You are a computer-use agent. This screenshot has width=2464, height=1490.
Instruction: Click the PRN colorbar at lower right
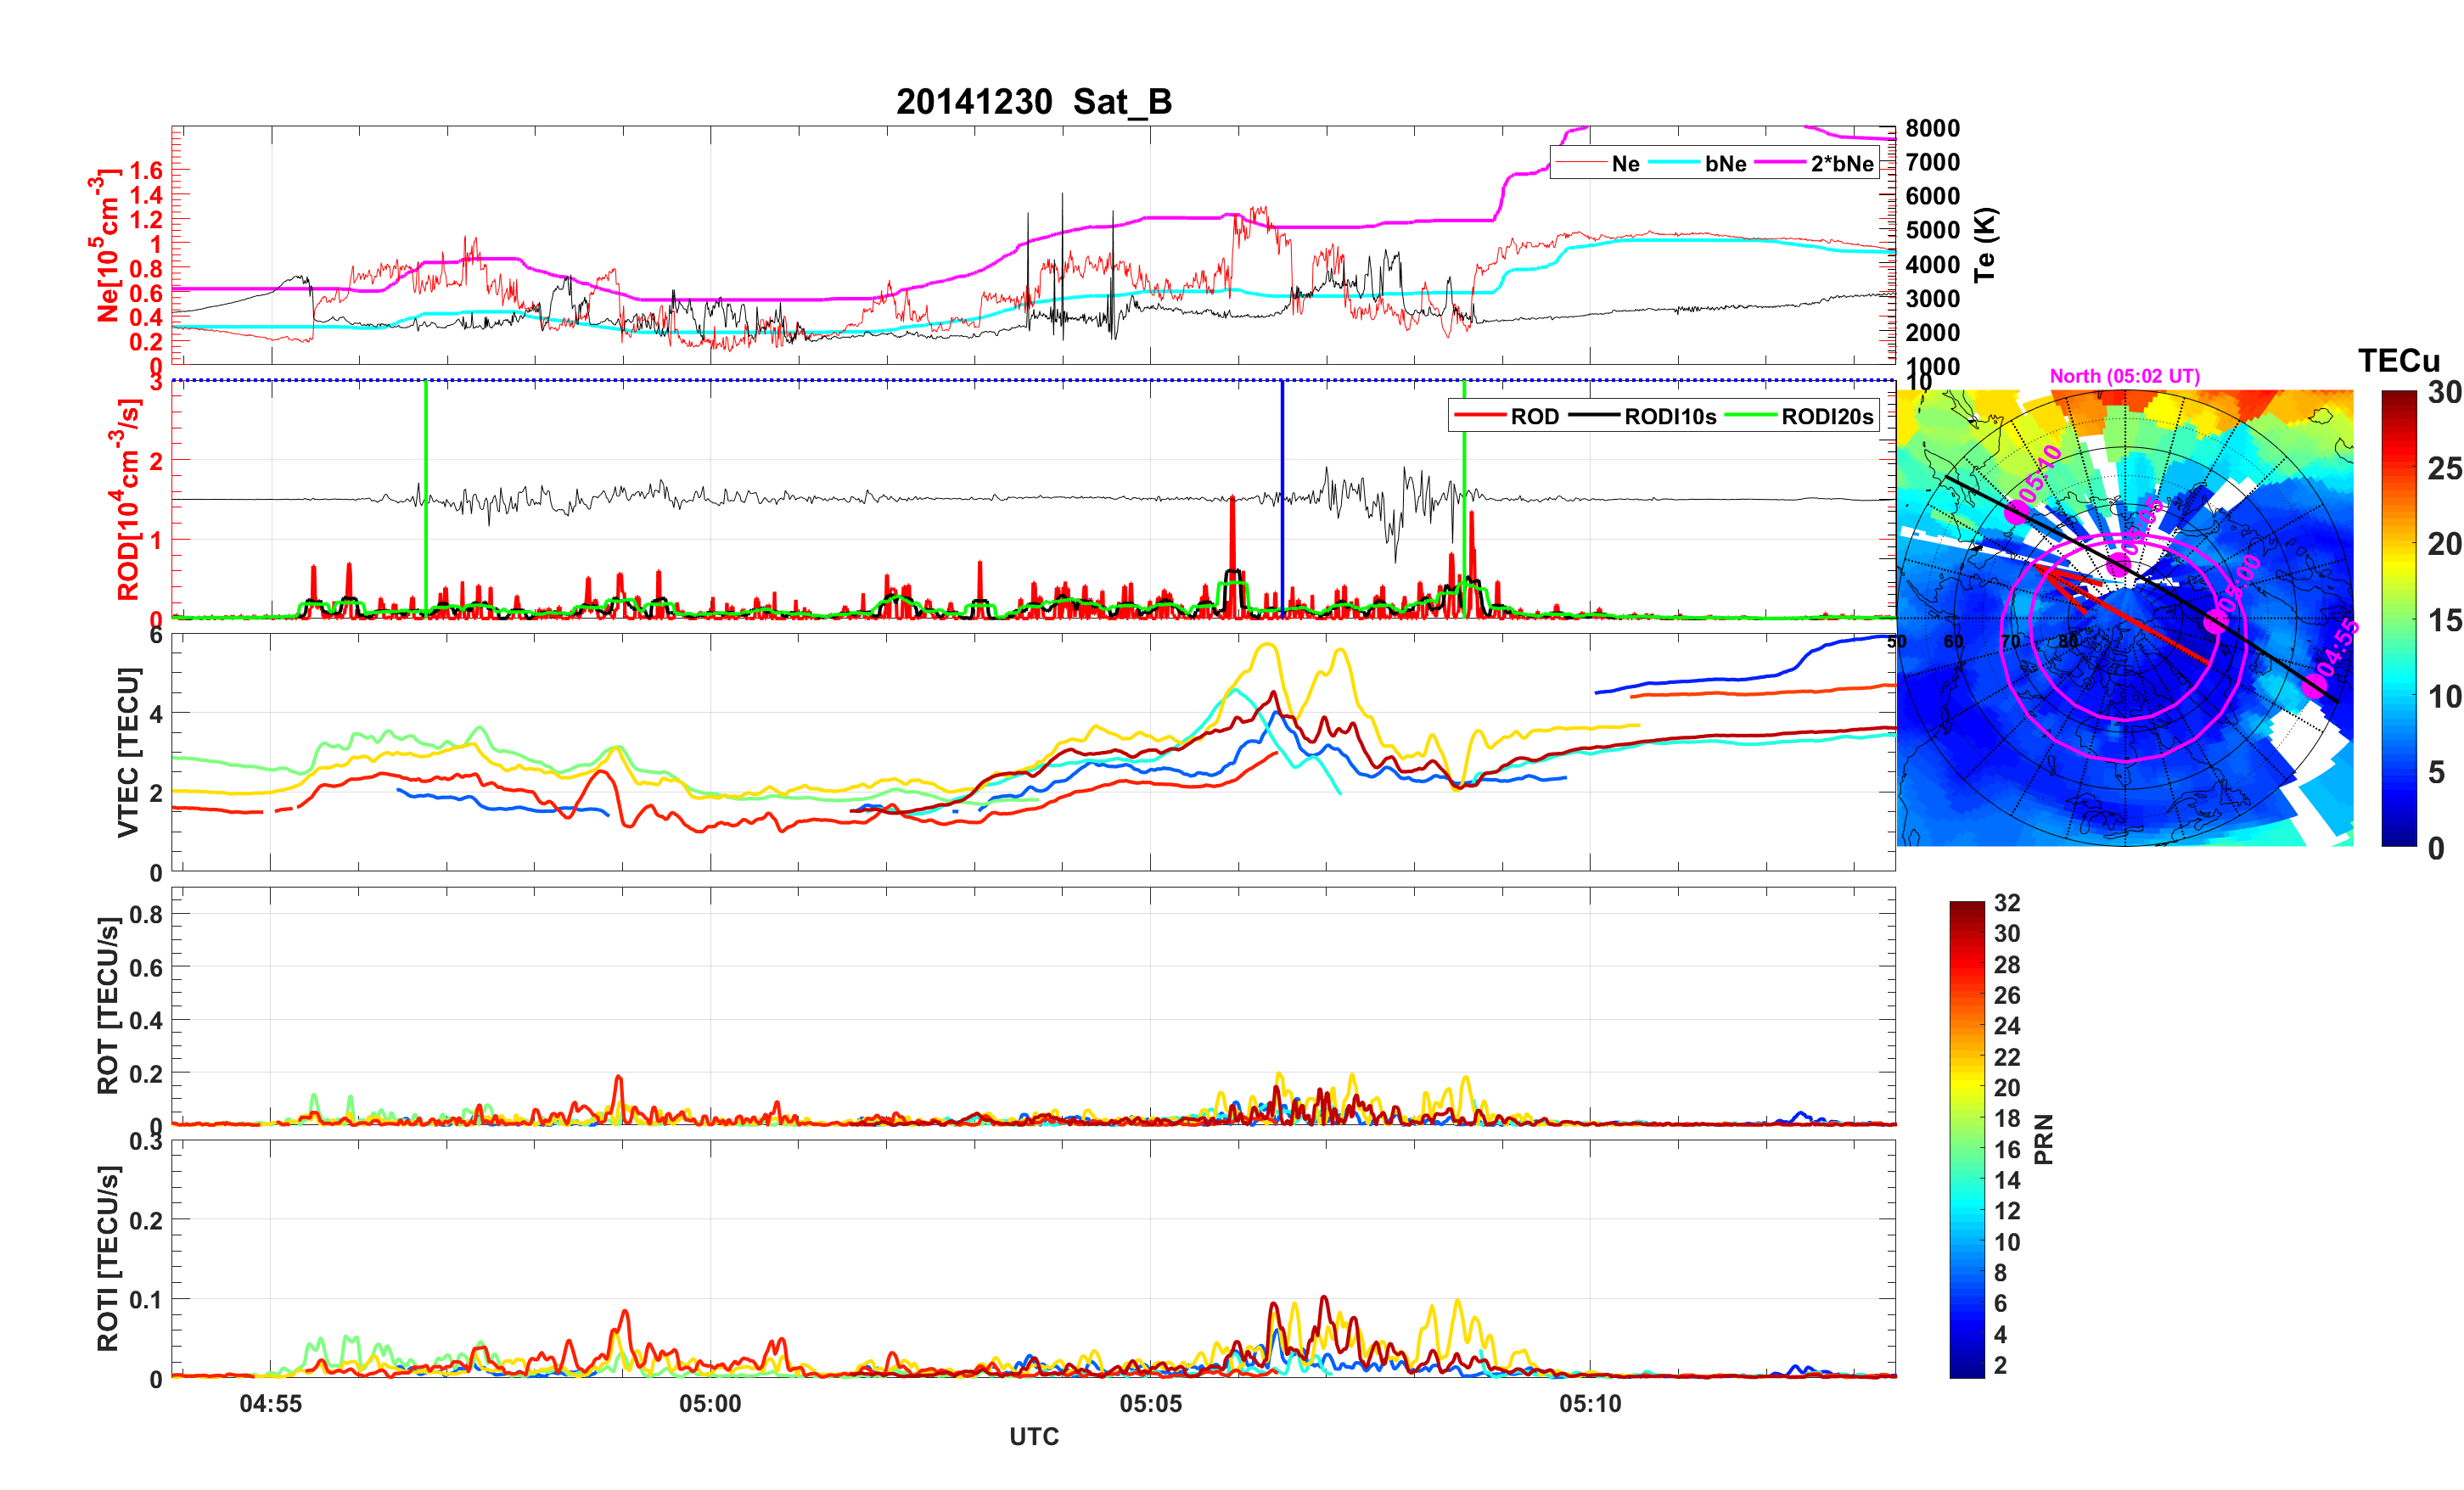[x=1967, y=1139]
